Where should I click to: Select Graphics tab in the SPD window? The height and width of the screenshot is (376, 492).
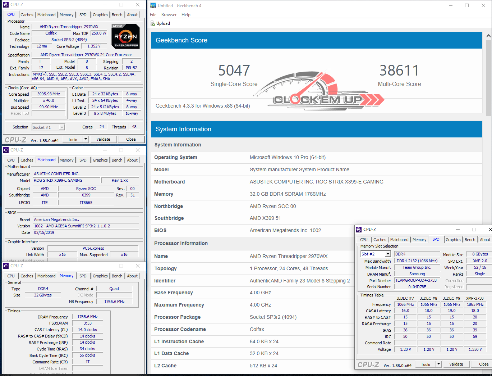coord(453,240)
